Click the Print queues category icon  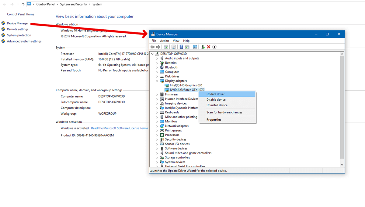coord(162,130)
